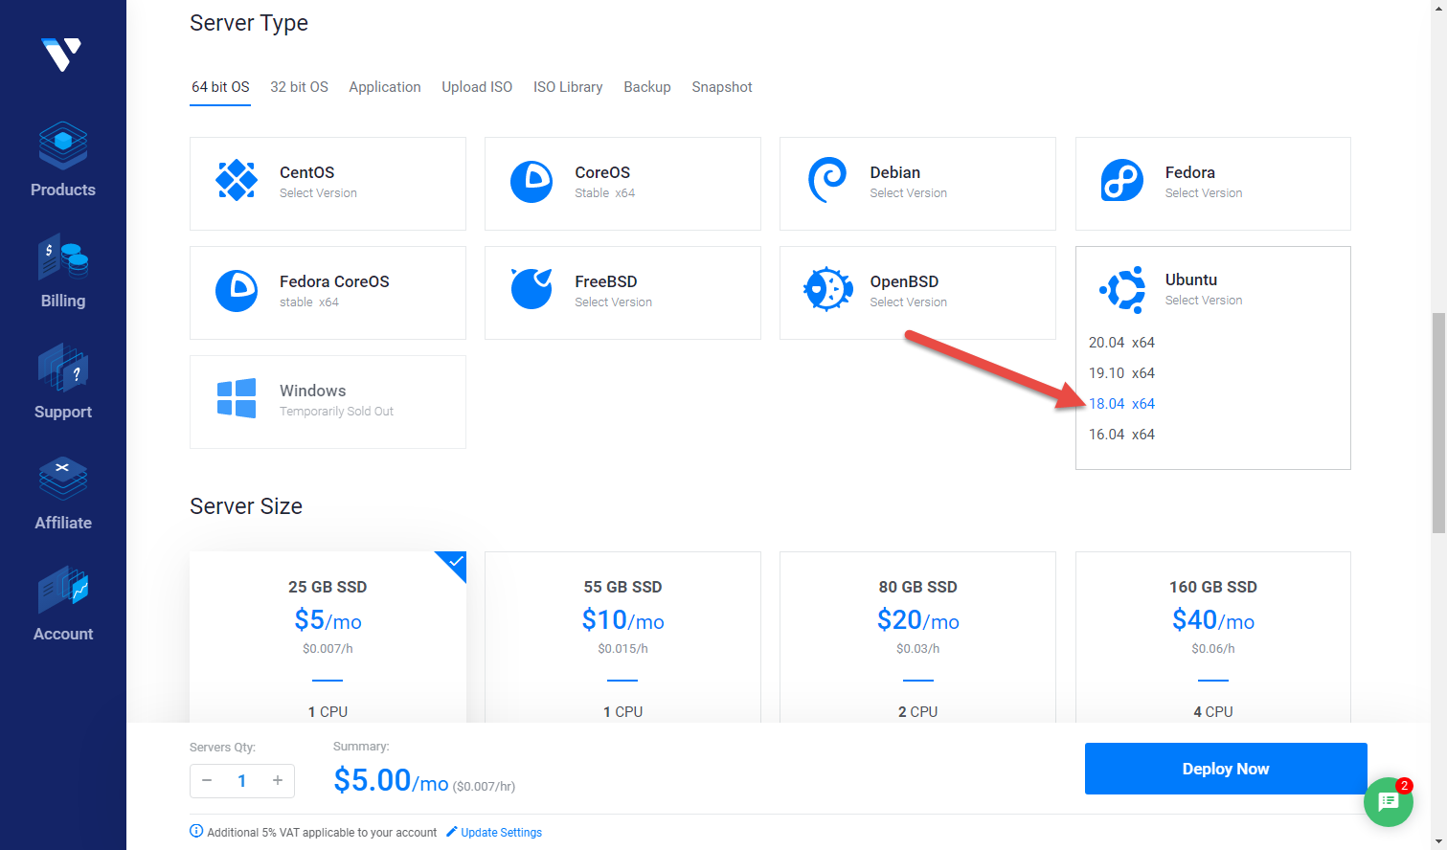Image resolution: width=1447 pixels, height=850 pixels.
Task: Choose Ubuntu 19.10 x64 version
Action: coord(1121,373)
